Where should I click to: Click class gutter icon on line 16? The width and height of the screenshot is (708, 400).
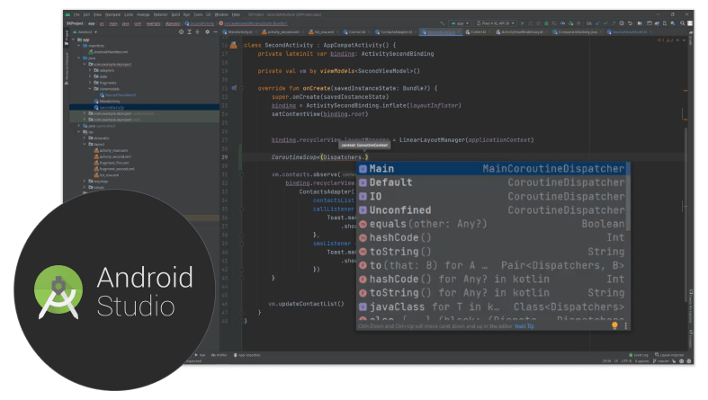233,45
